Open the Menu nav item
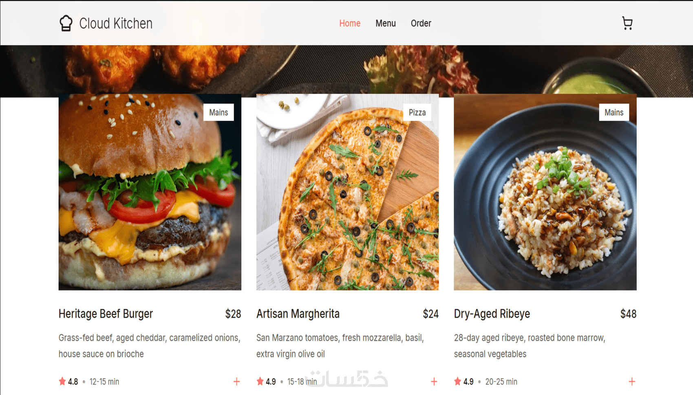Screen dimensions: 693x395 [x=386, y=23]
